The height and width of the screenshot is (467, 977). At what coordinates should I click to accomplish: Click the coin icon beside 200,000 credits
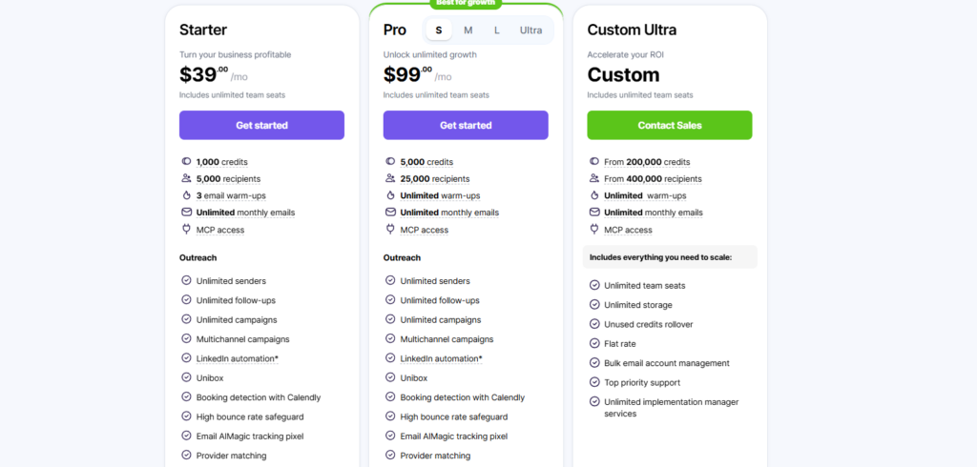click(x=593, y=161)
